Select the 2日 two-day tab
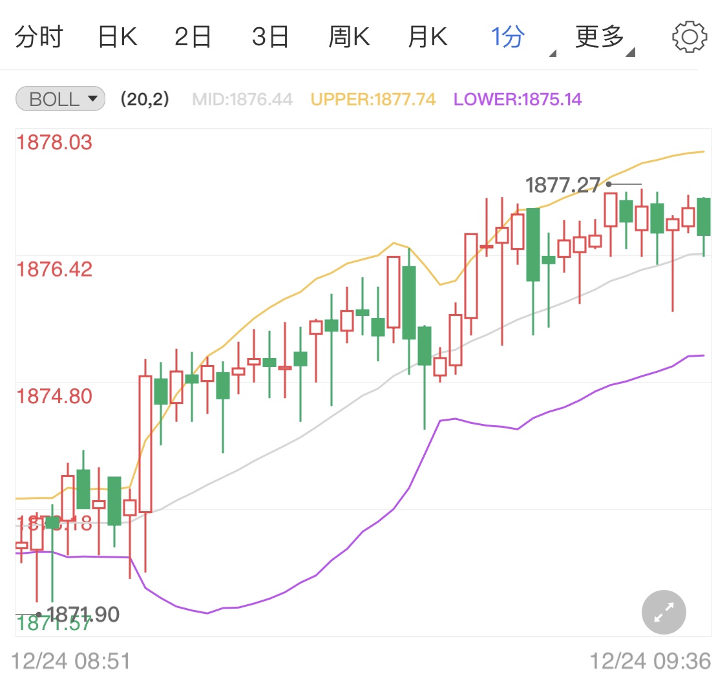Viewport: 727px width, 694px height. 193,37
